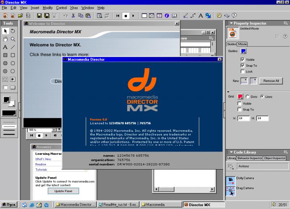This screenshot has width=290, height=209.
Task: Click the blue Property Inspector info icon
Action: click(x=167, y=16)
